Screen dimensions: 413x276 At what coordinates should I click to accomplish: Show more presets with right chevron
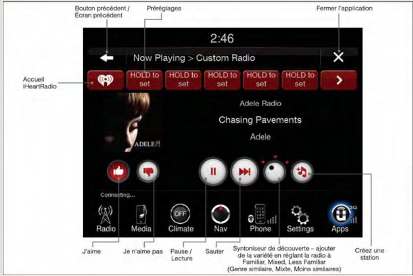(x=339, y=80)
